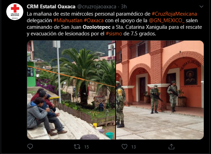Open the @cruzrojaoaxaca handle
Image resolution: width=211 pixels, height=154 pixels.
[97, 7]
